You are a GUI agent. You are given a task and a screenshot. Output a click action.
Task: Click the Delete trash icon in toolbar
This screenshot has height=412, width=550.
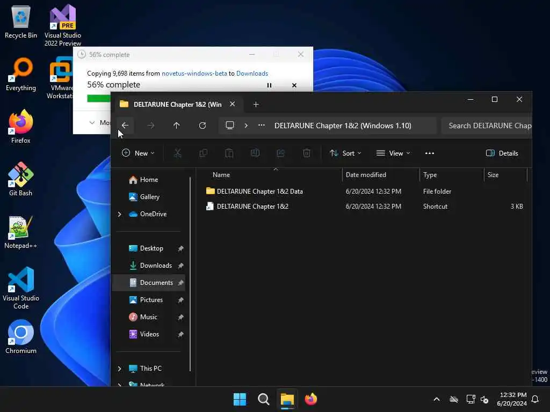(x=307, y=153)
